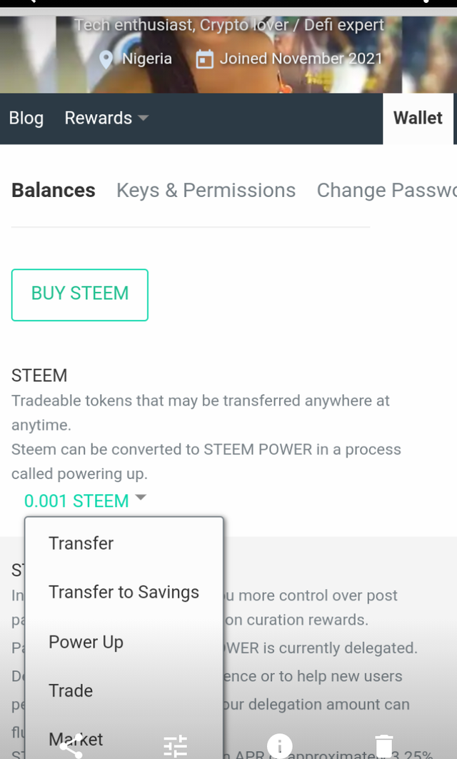Screen dimensions: 457x759
Task: Select the Balances tab
Action: tap(54, 190)
